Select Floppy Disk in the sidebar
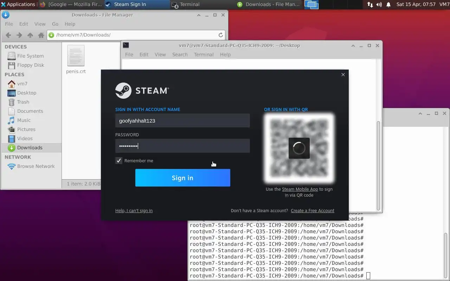 (31, 65)
